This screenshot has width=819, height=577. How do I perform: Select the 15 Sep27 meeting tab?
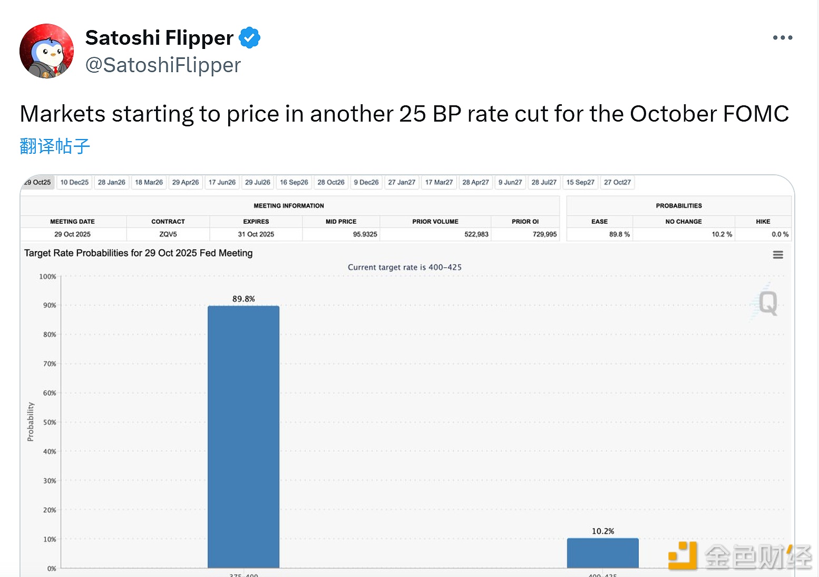pos(580,183)
